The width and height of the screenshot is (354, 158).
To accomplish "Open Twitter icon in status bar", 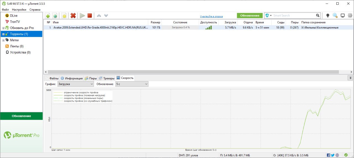I will (333, 155).
